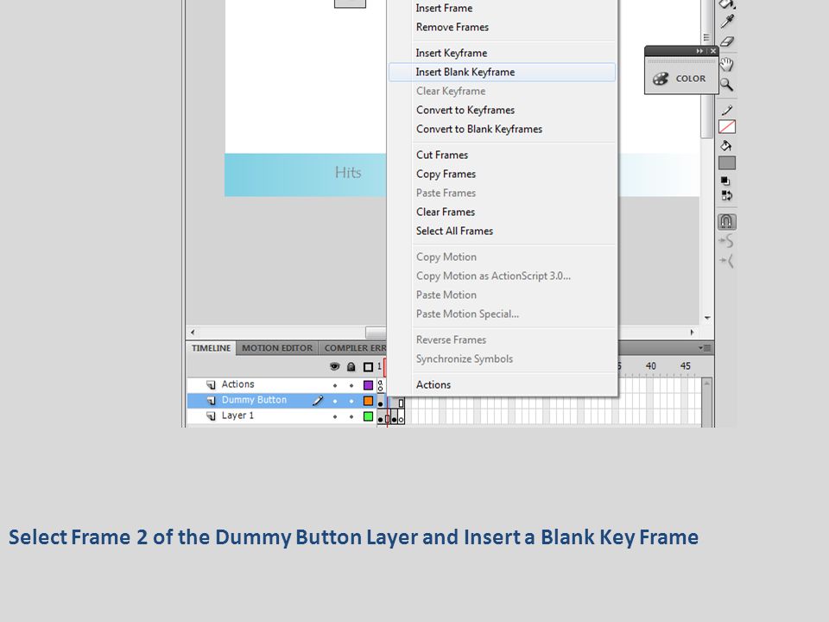Image resolution: width=829 pixels, height=622 pixels.
Task: Click the Show/Hide All Layers eye icon
Action: click(335, 366)
